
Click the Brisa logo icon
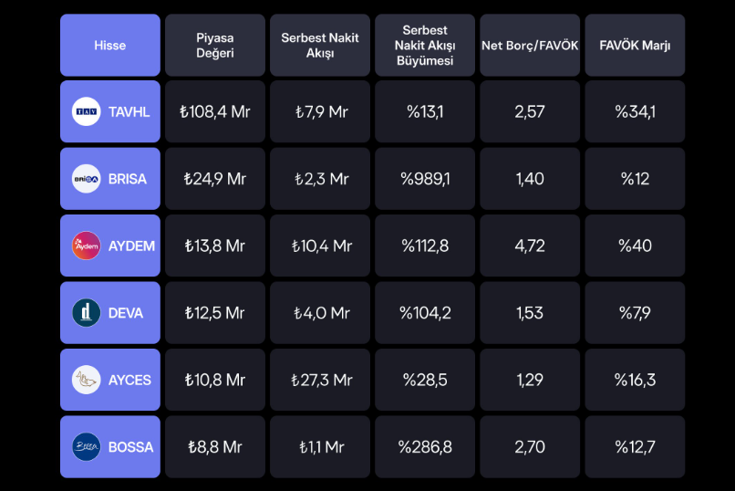[87, 179]
